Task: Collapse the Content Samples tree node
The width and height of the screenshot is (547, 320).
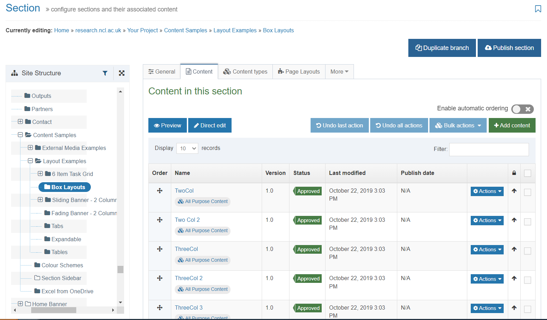Action: pyautogui.click(x=20, y=135)
